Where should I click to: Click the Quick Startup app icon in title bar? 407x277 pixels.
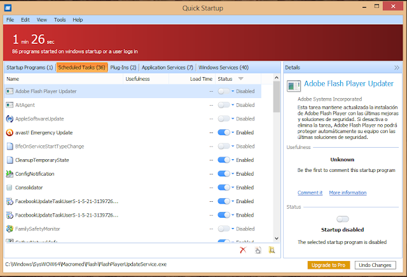(8, 8)
